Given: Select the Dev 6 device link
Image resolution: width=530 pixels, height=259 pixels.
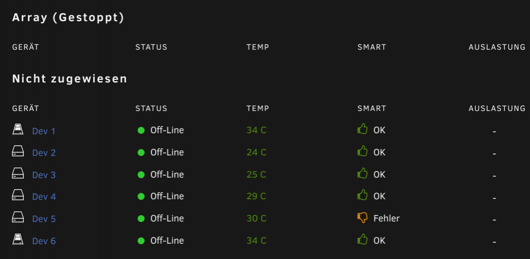Looking at the screenshot, I should pyautogui.click(x=43, y=241).
